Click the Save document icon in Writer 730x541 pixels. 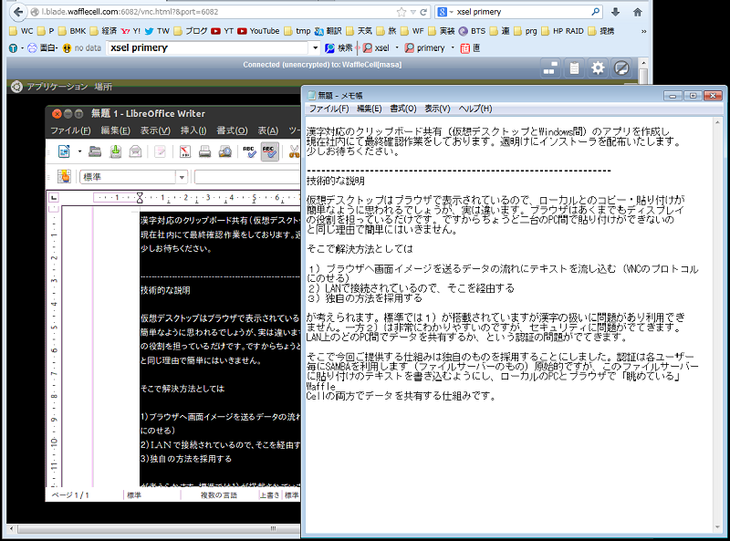tap(114, 151)
